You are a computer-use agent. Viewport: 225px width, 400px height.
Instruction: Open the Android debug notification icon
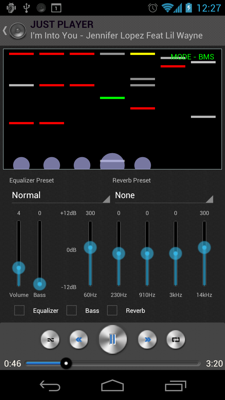pyautogui.click(x=11, y=8)
